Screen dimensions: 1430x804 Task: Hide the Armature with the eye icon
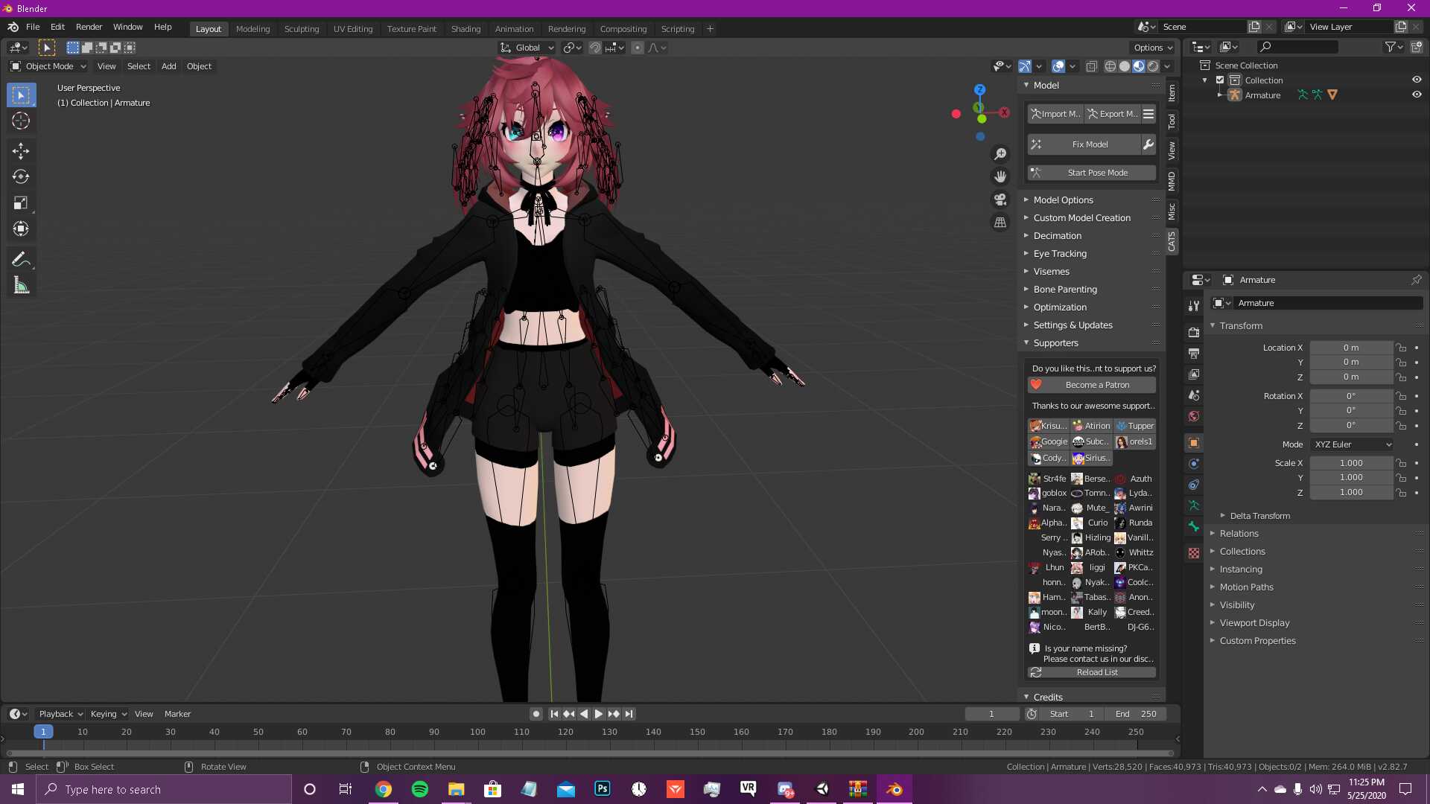[1417, 95]
